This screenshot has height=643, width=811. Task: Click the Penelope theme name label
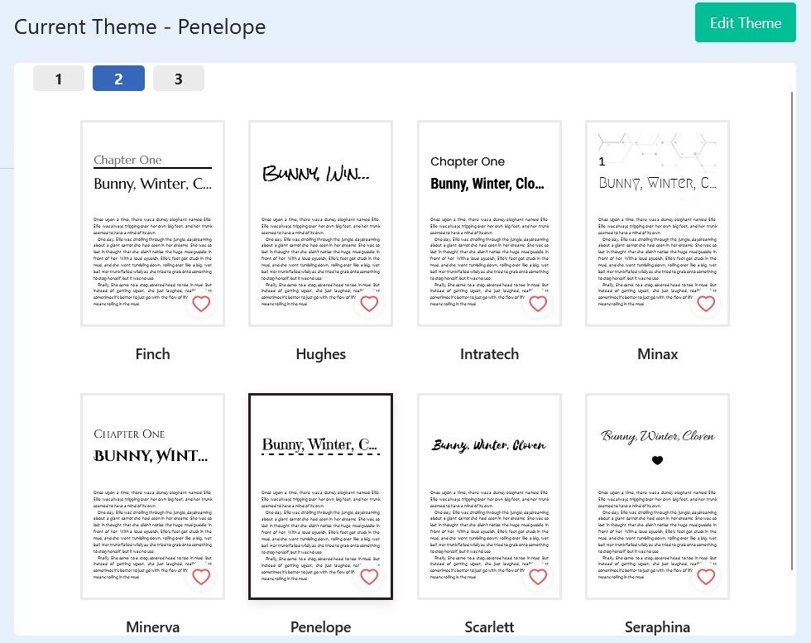point(321,627)
